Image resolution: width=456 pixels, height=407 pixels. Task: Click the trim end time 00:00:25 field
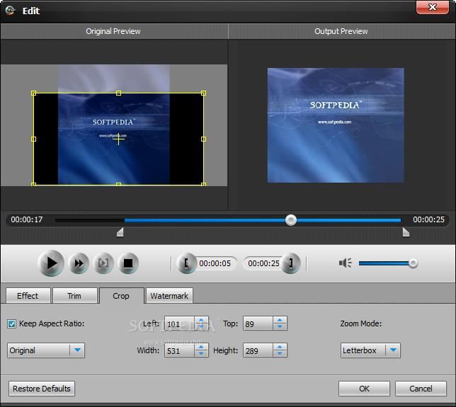click(263, 263)
